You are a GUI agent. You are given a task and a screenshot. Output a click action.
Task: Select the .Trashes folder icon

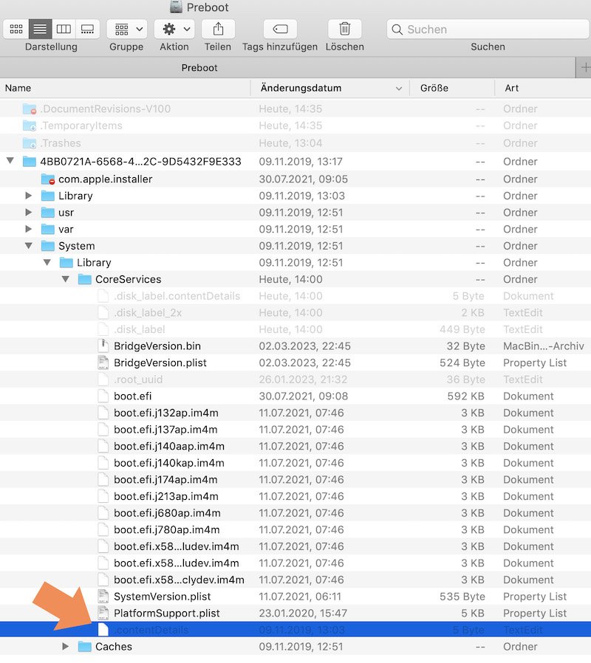coord(30,143)
